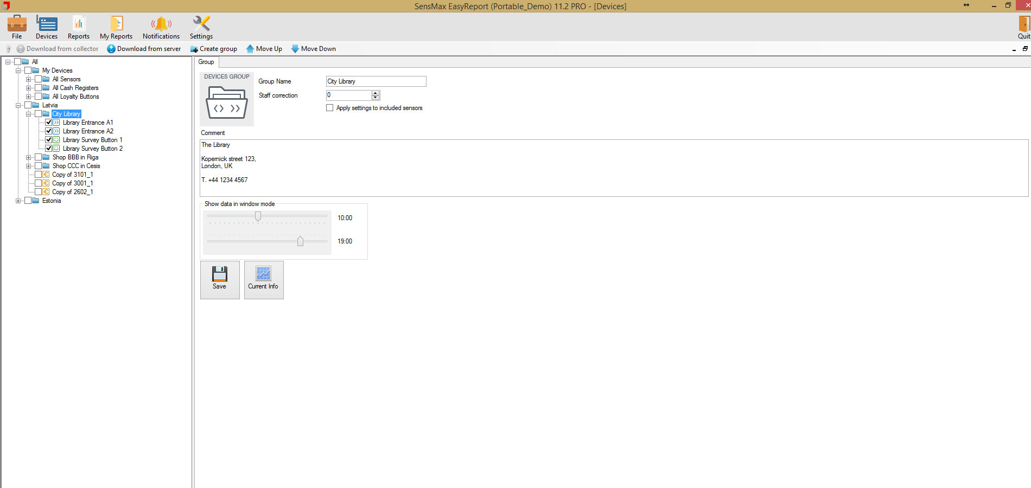Uncheck Library Survey Button 1 checkbox
The height and width of the screenshot is (488, 1031).
[x=48, y=140]
